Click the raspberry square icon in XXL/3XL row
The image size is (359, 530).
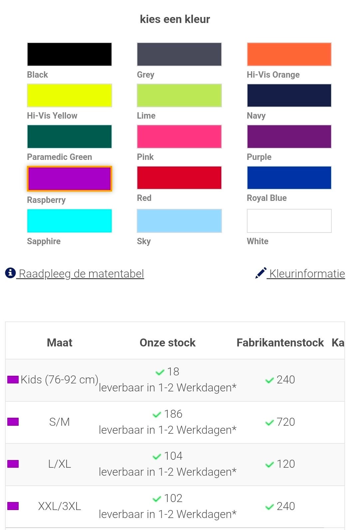tap(13, 506)
